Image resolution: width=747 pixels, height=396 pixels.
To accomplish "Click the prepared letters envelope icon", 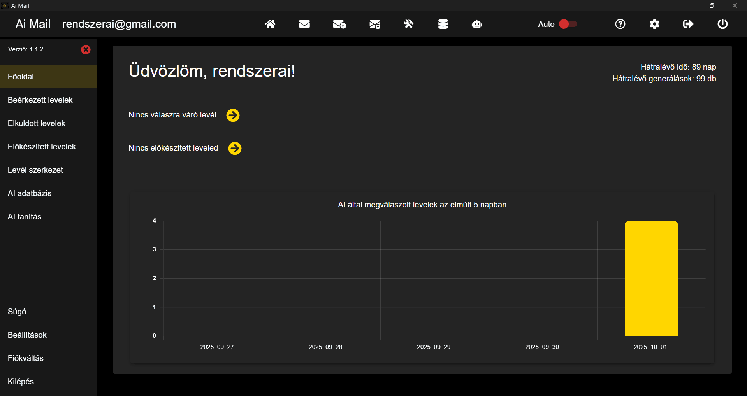I will [374, 24].
